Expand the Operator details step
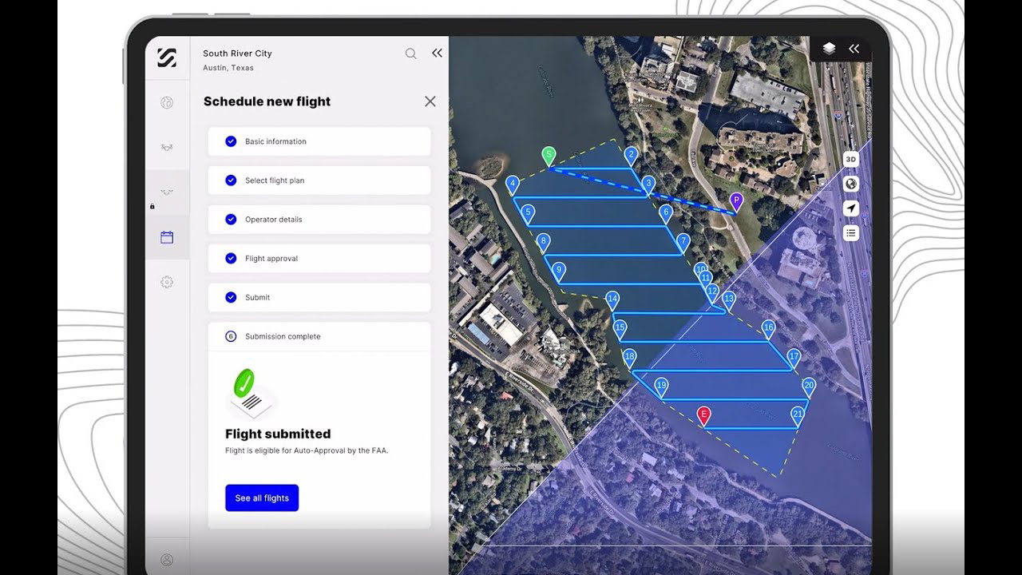The width and height of the screenshot is (1022, 575). [319, 220]
